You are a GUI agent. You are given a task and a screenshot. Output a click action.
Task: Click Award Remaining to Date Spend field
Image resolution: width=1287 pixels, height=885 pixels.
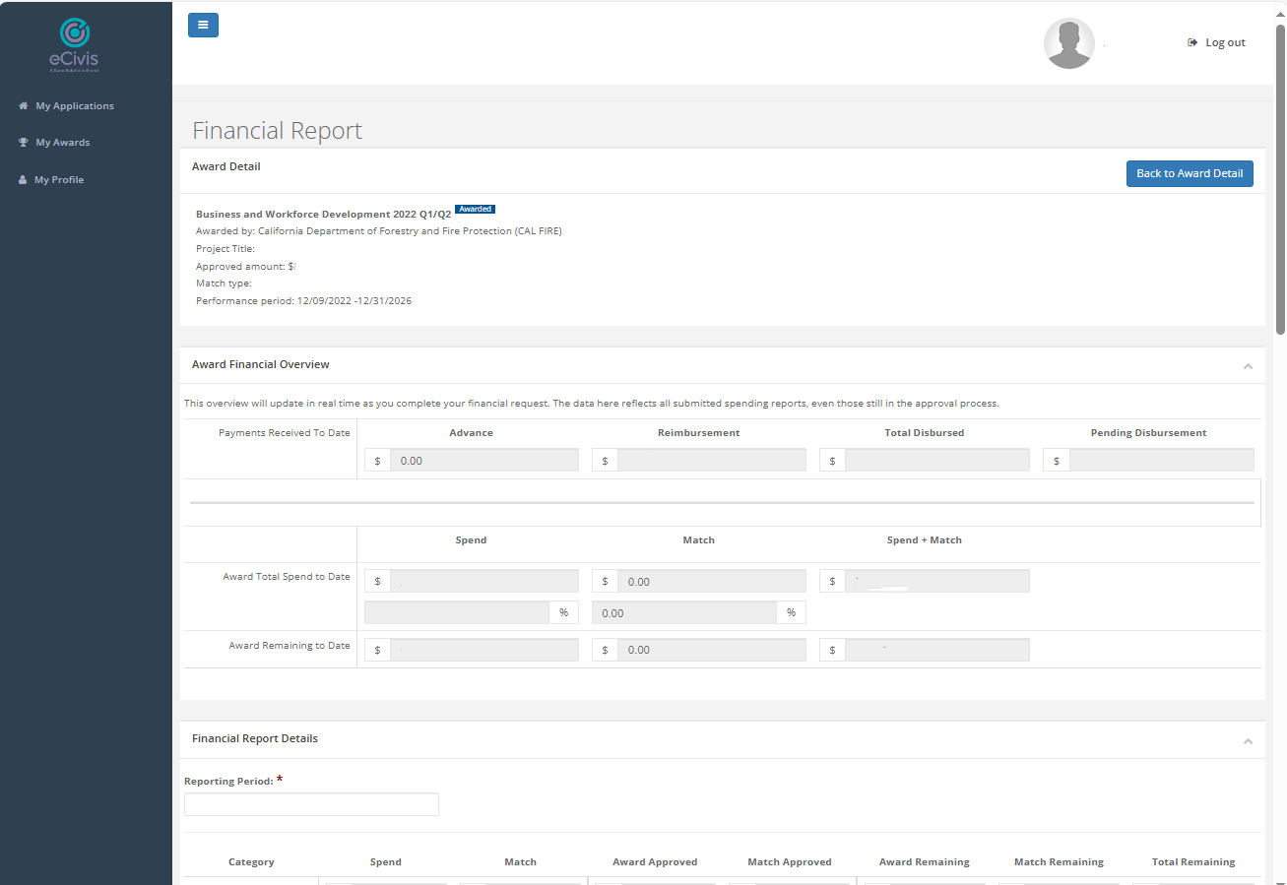coord(484,650)
